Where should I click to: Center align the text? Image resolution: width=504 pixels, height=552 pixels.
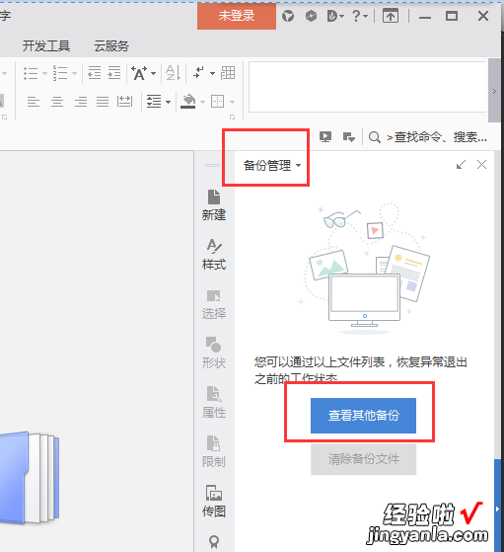57,102
